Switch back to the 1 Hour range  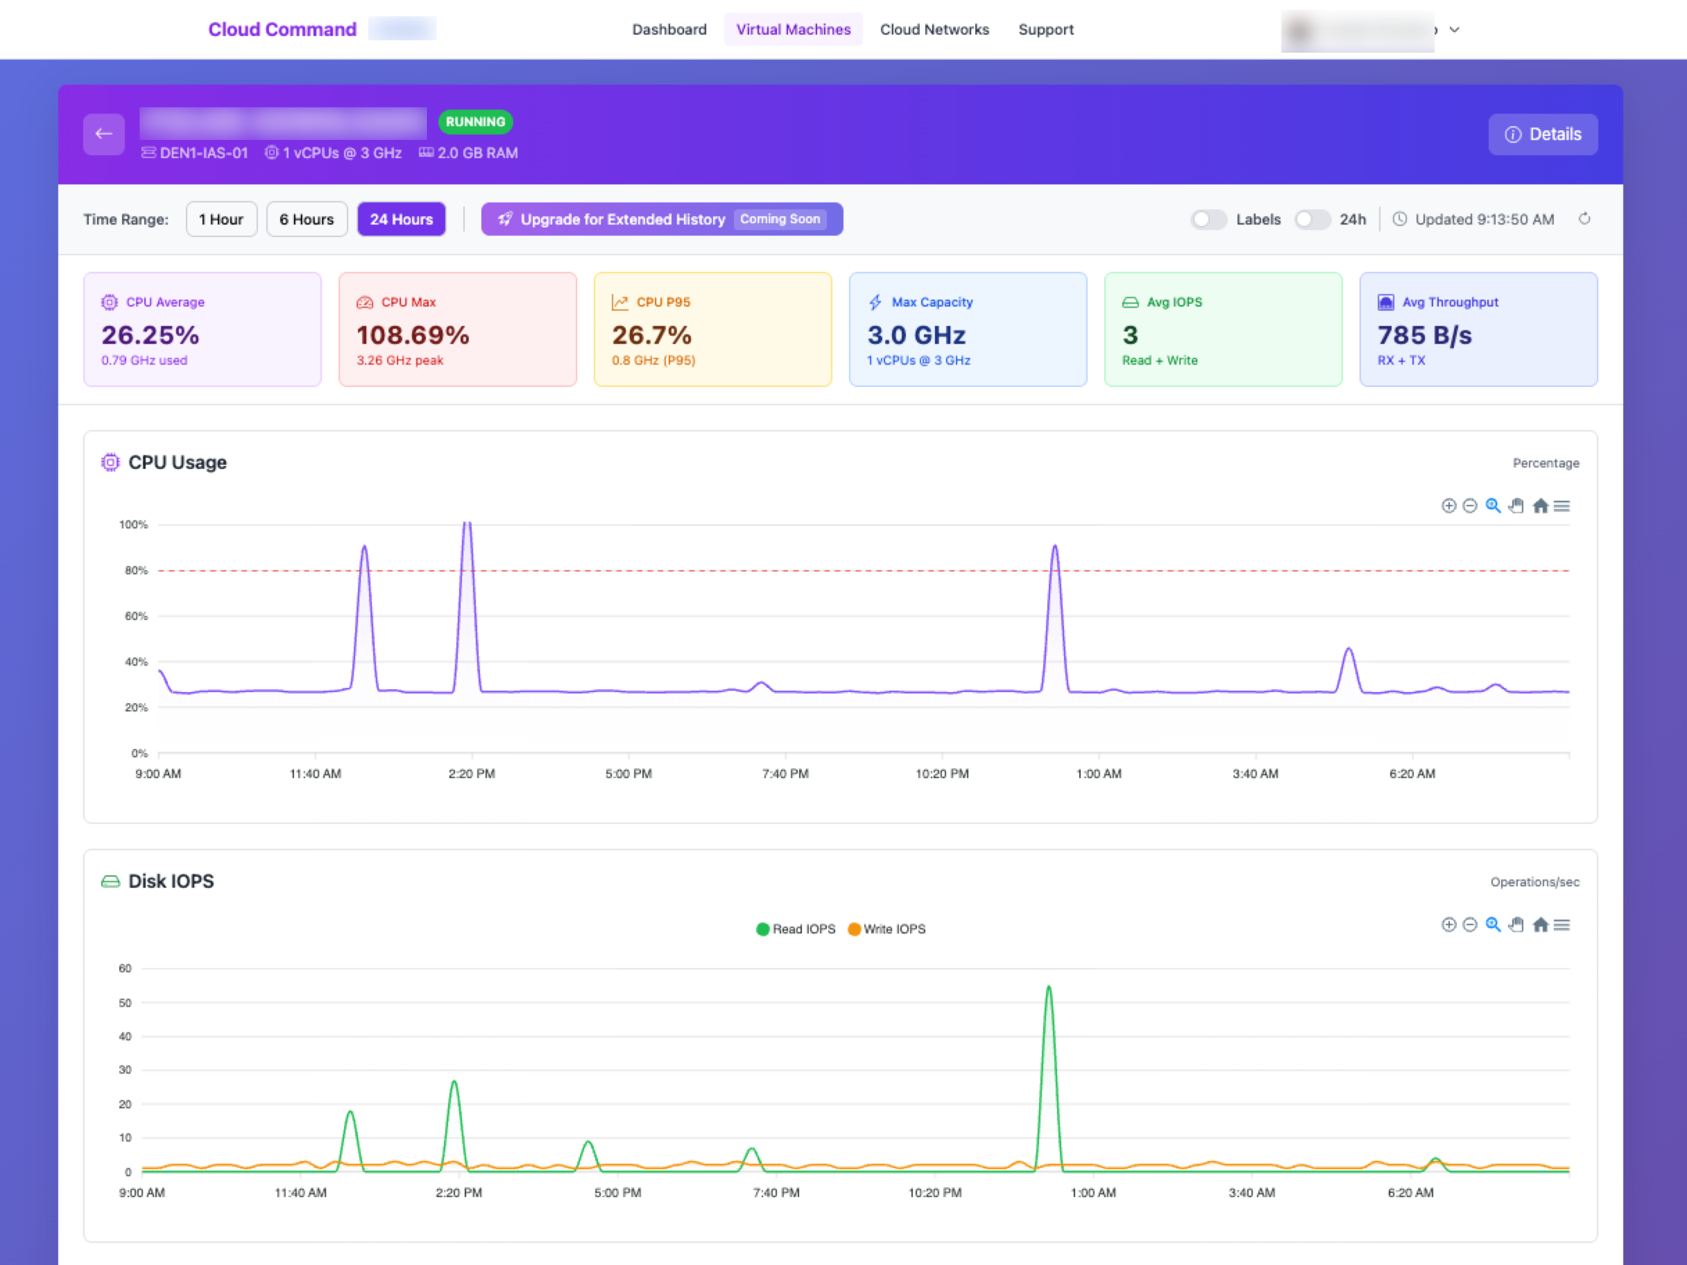(221, 219)
